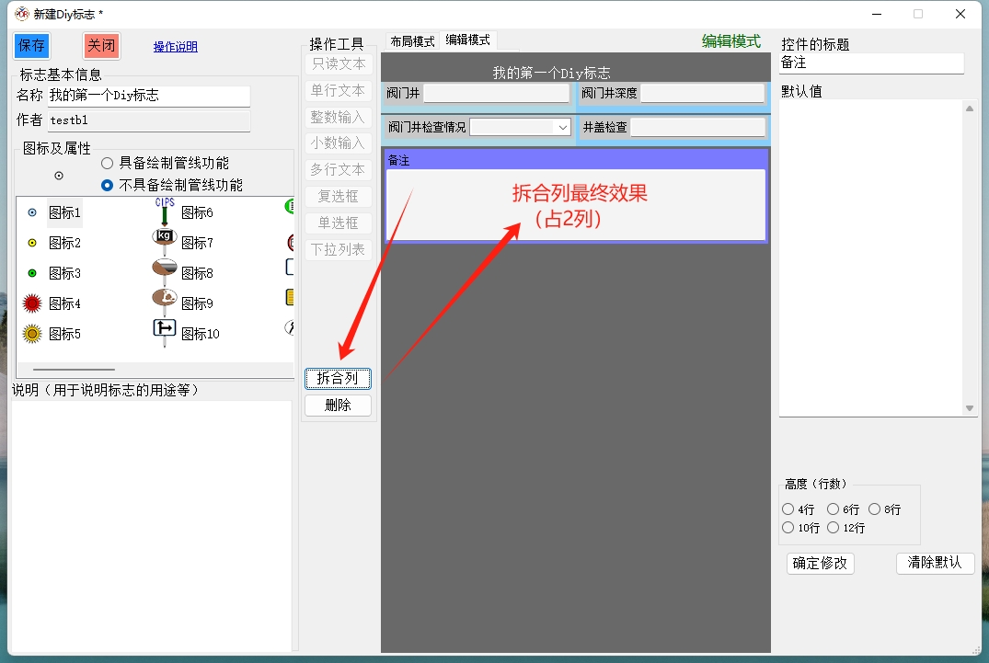Click the 拆合列 button

click(338, 378)
